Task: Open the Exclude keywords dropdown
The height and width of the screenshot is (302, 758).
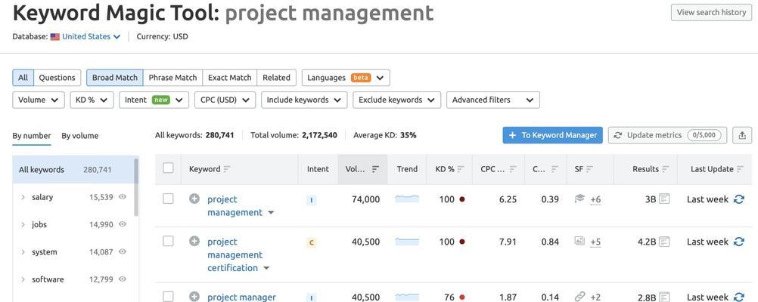Action: [x=397, y=100]
